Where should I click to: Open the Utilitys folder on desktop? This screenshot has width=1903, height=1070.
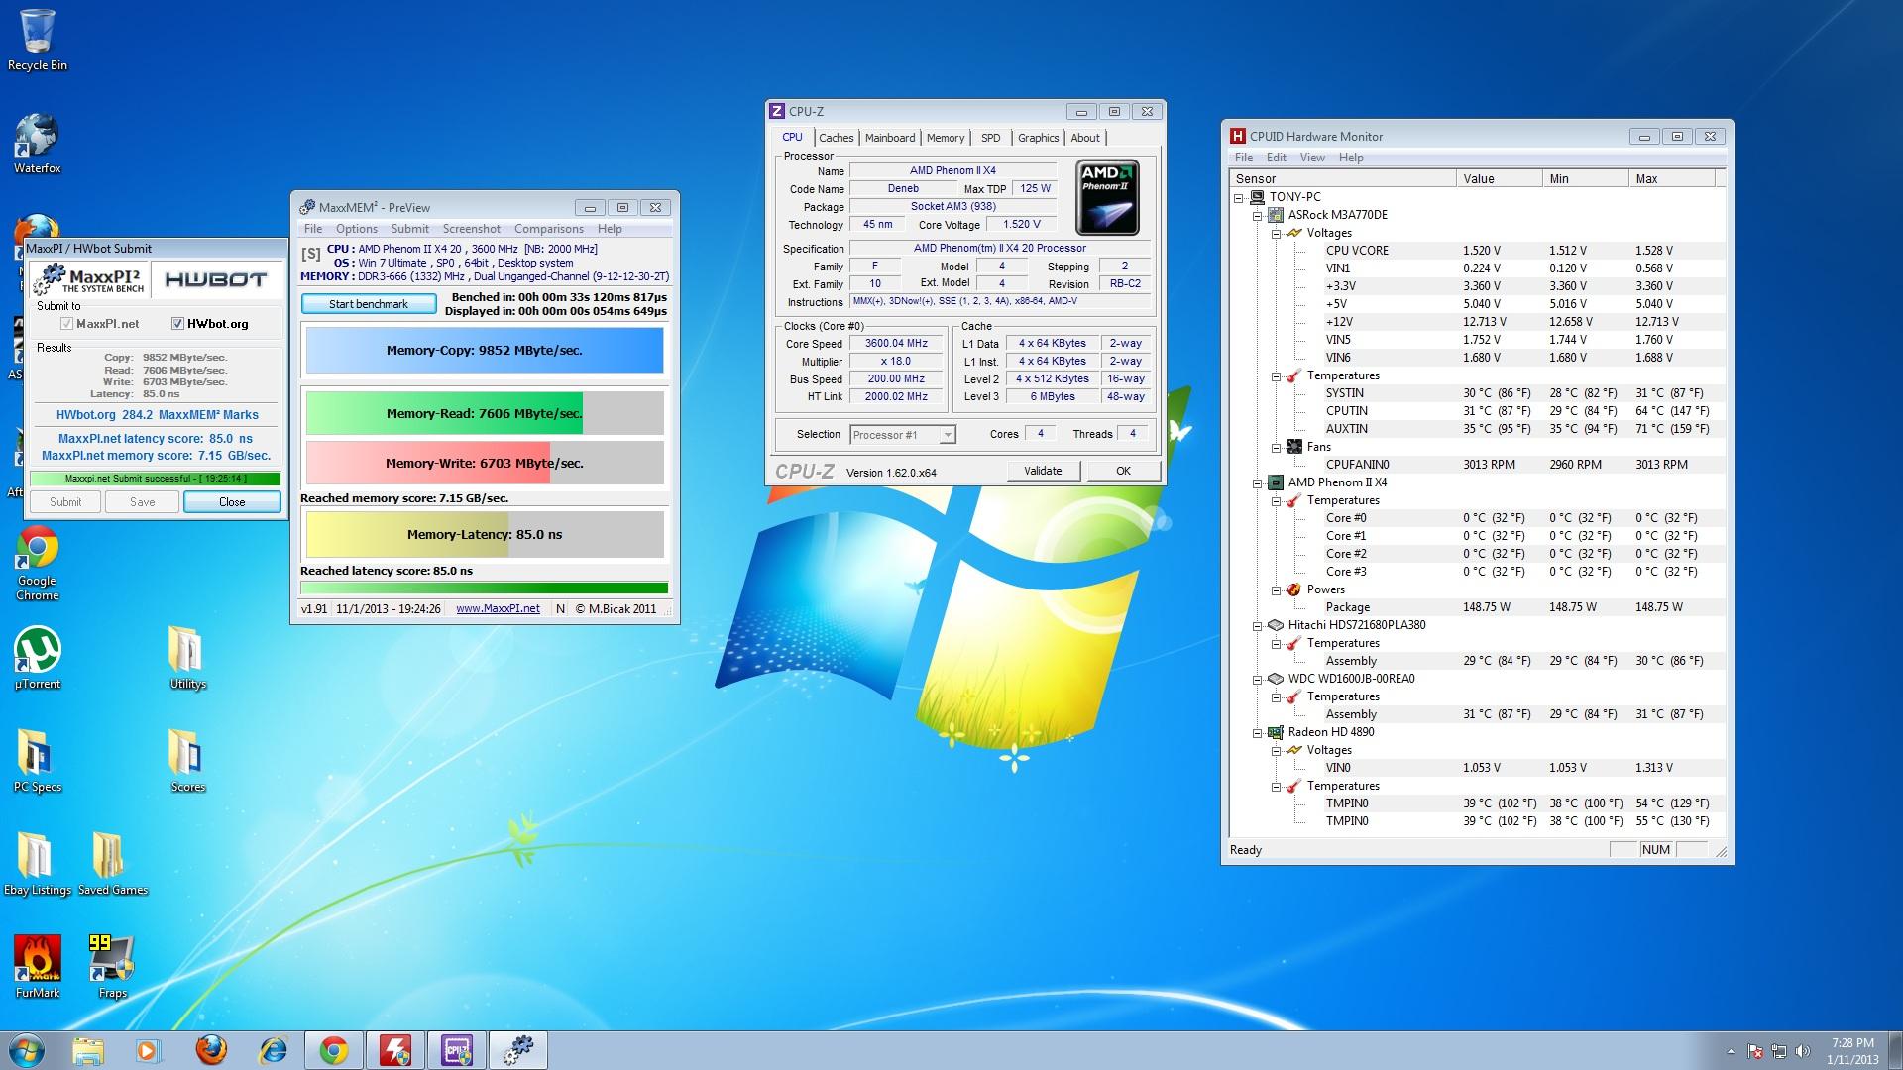187,657
